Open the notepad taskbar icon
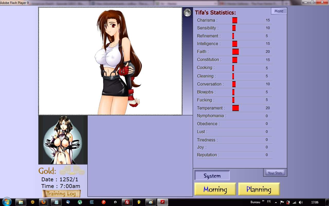This screenshot has width=329, height=206. click(56, 202)
